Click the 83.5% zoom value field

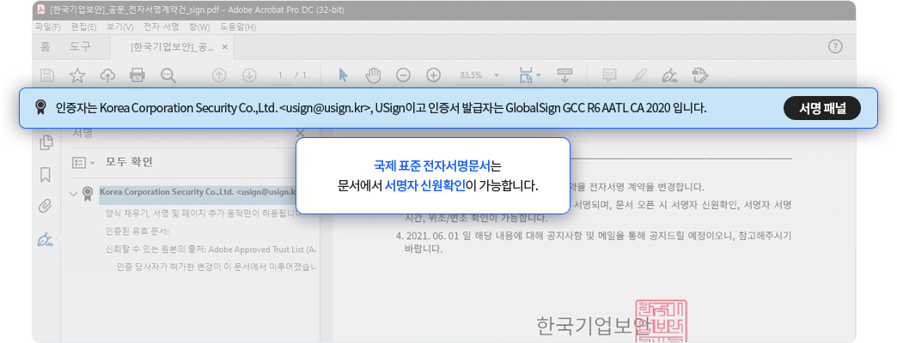coord(472,75)
